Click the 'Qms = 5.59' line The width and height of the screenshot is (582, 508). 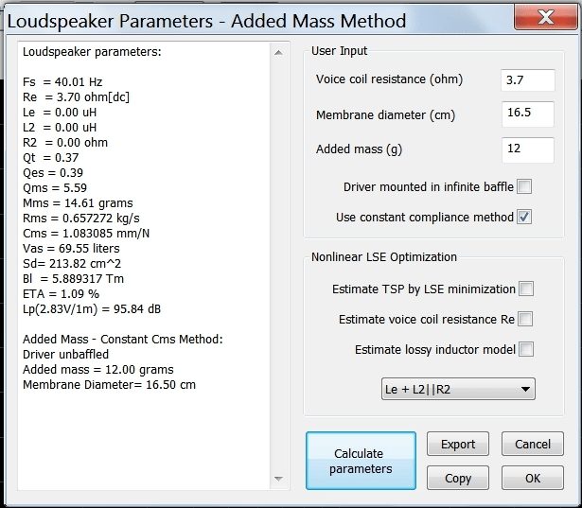tap(55, 187)
